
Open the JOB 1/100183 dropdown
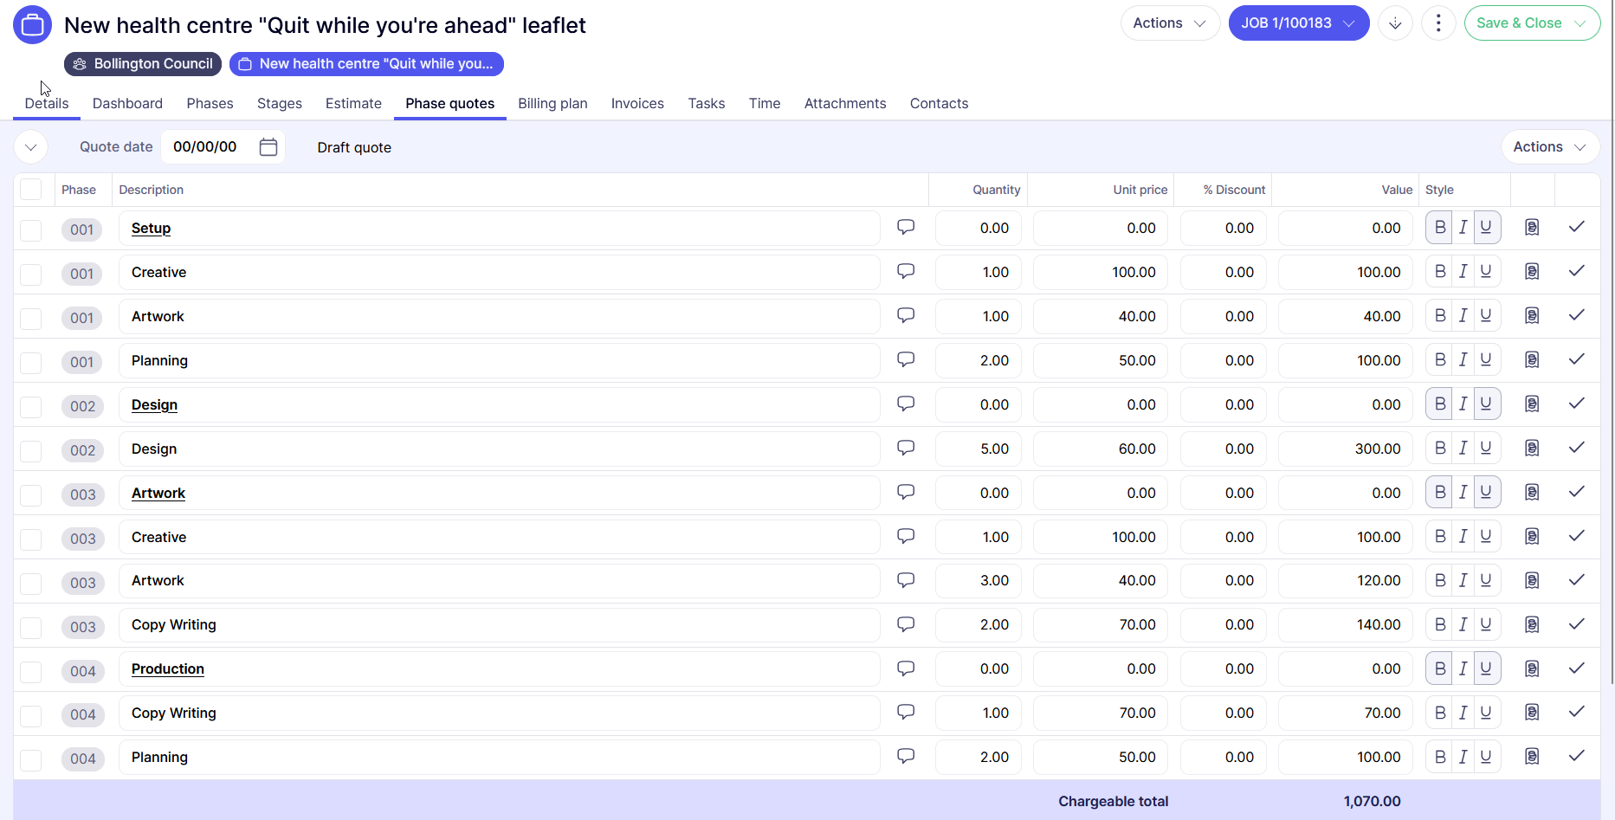pyautogui.click(x=1297, y=23)
